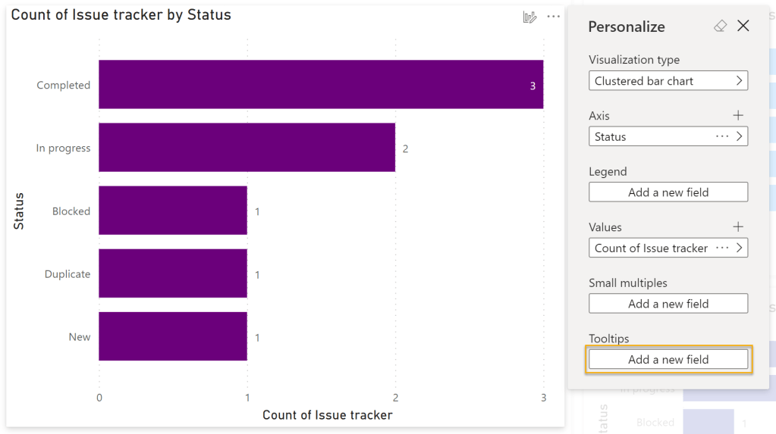Add a new field under Small multiples
Image resolution: width=776 pixels, height=434 pixels.
pos(668,304)
